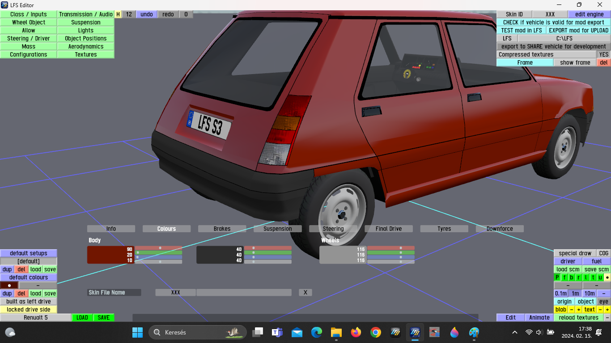611x343 pixels.
Task: Toggle the yellow H button
Action: tap(118, 14)
